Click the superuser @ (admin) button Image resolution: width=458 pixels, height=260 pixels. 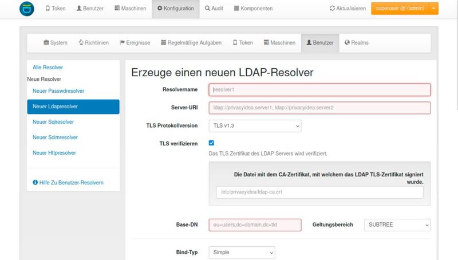[x=400, y=9]
